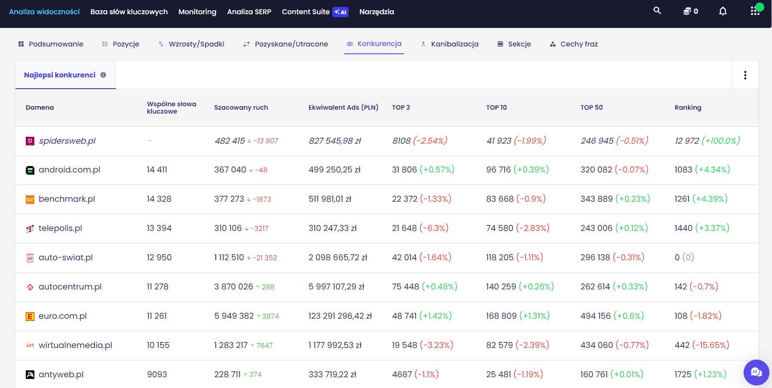Click the Pozycje list icon

(x=105, y=44)
